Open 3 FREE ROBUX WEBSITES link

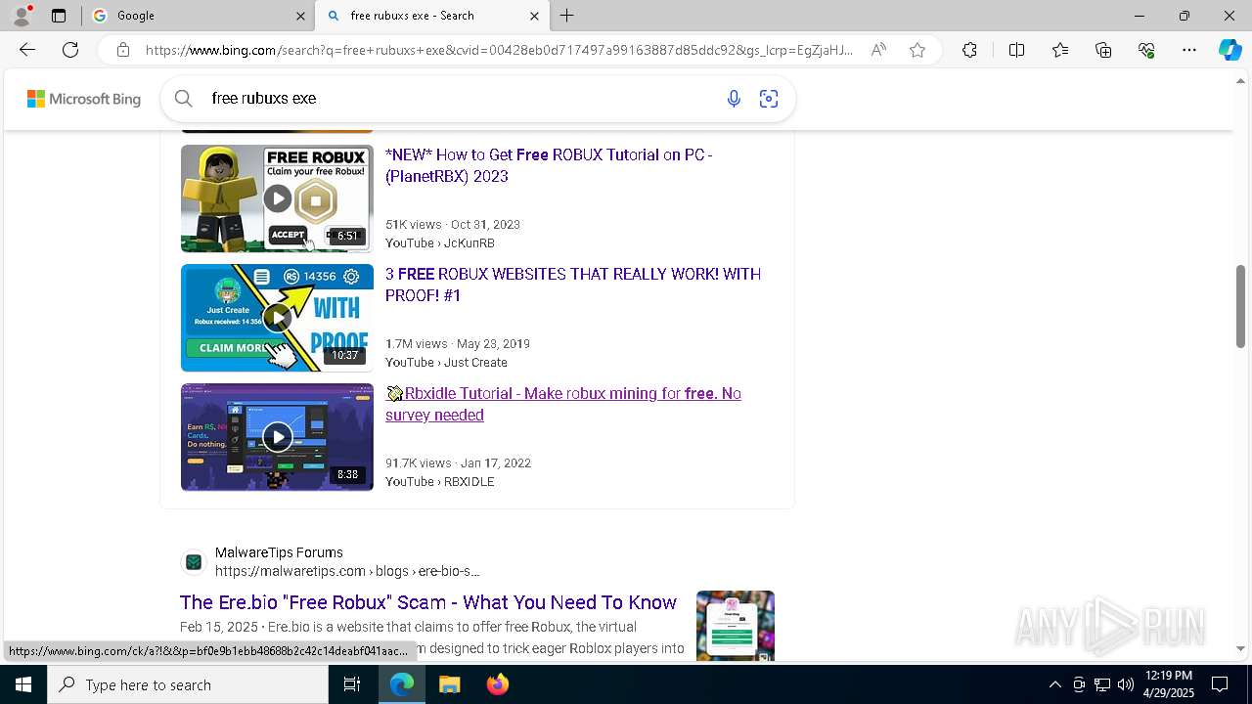[x=573, y=285]
